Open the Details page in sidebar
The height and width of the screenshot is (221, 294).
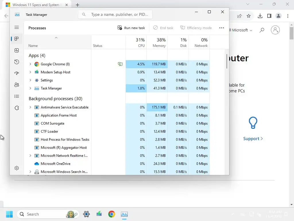click(17, 96)
